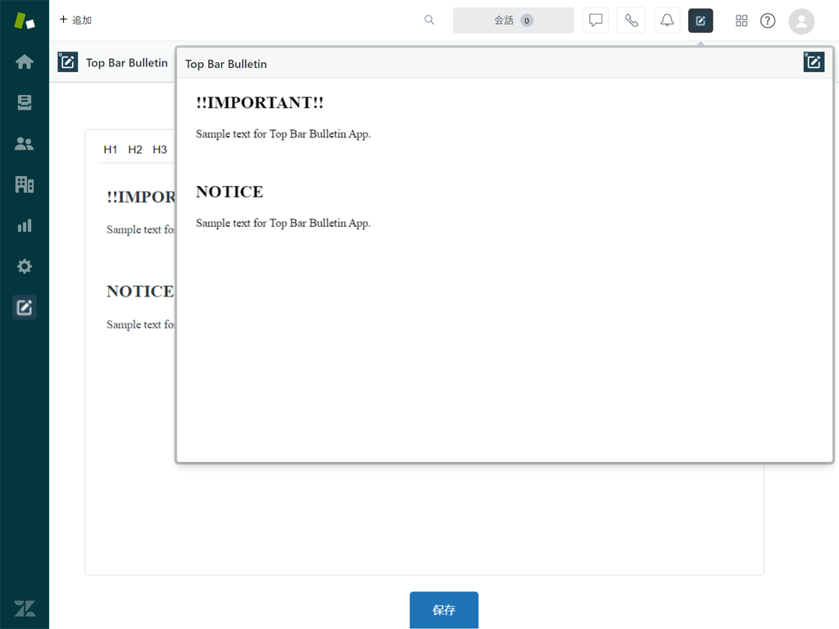Expand the 会話 conversations panel
The height and width of the screenshot is (629, 839).
point(513,20)
